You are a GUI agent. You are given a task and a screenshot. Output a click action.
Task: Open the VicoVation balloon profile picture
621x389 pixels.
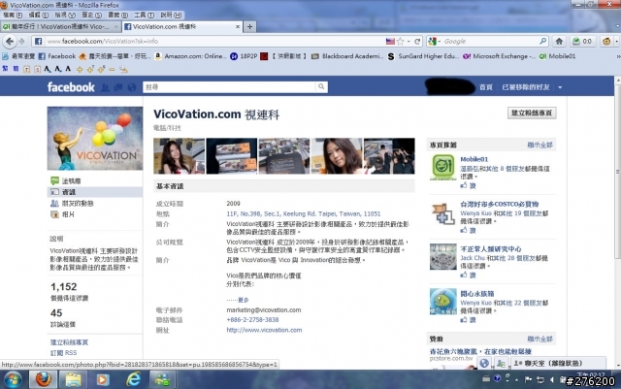click(95, 139)
